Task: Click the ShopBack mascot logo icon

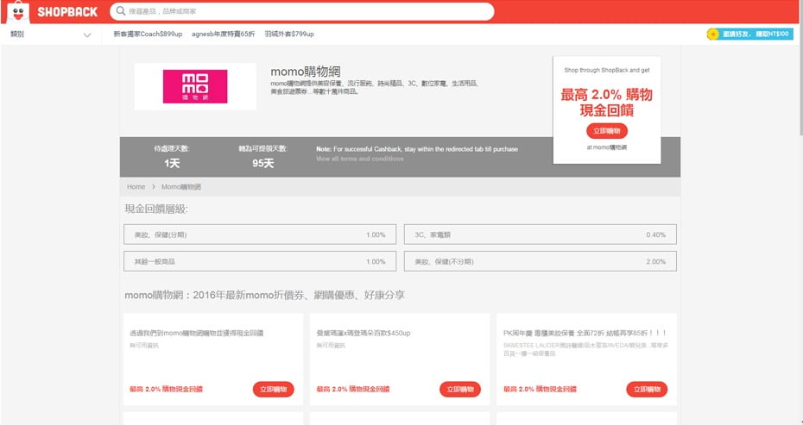Action: click(x=18, y=11)
